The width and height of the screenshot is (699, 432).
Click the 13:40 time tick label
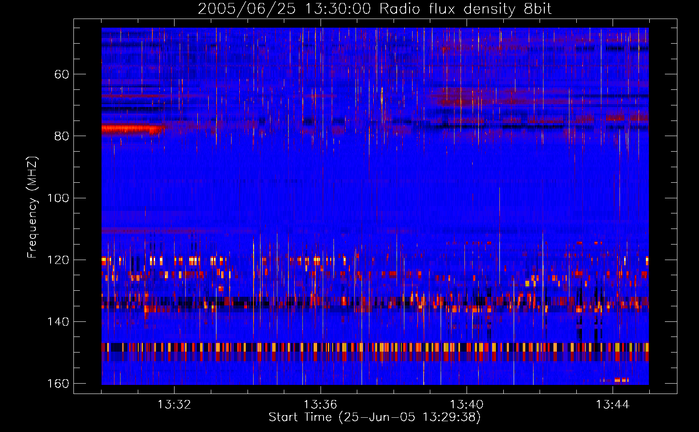point(467,405)
